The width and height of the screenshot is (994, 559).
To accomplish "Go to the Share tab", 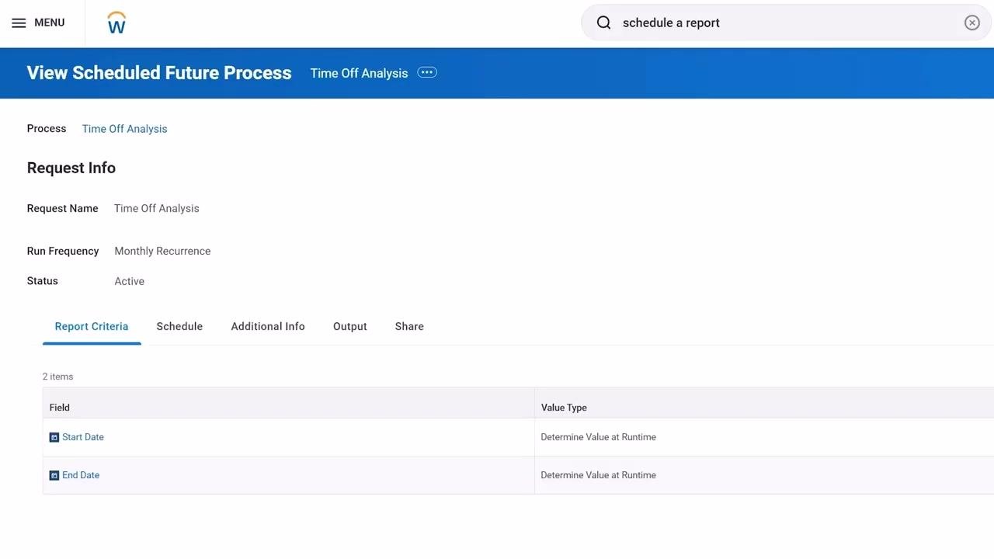I will (x=409, y=326).
